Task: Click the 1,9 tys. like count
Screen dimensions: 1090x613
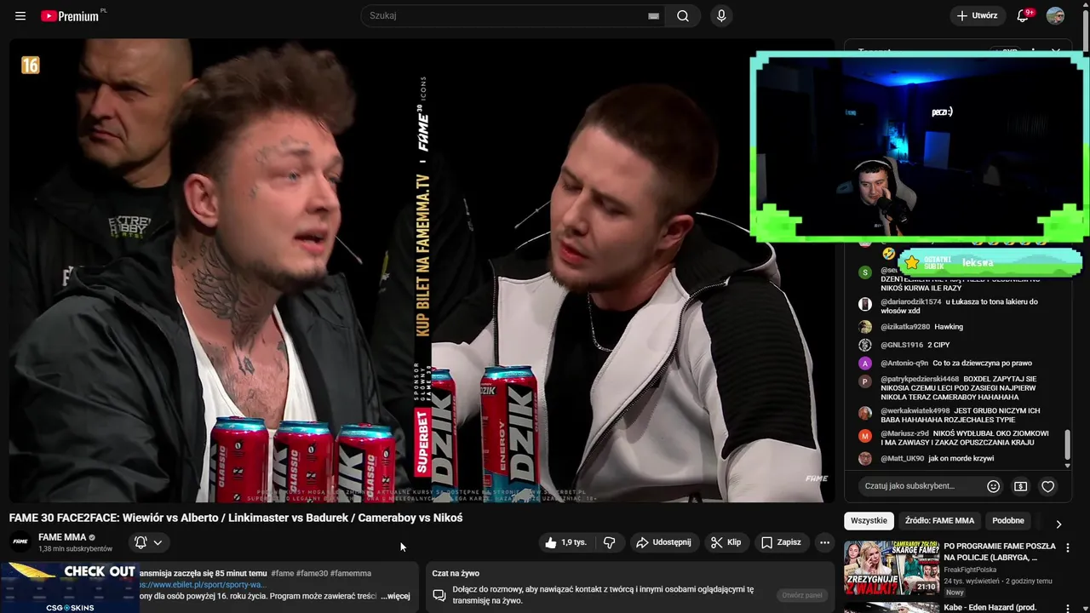Action: [573, 542]
